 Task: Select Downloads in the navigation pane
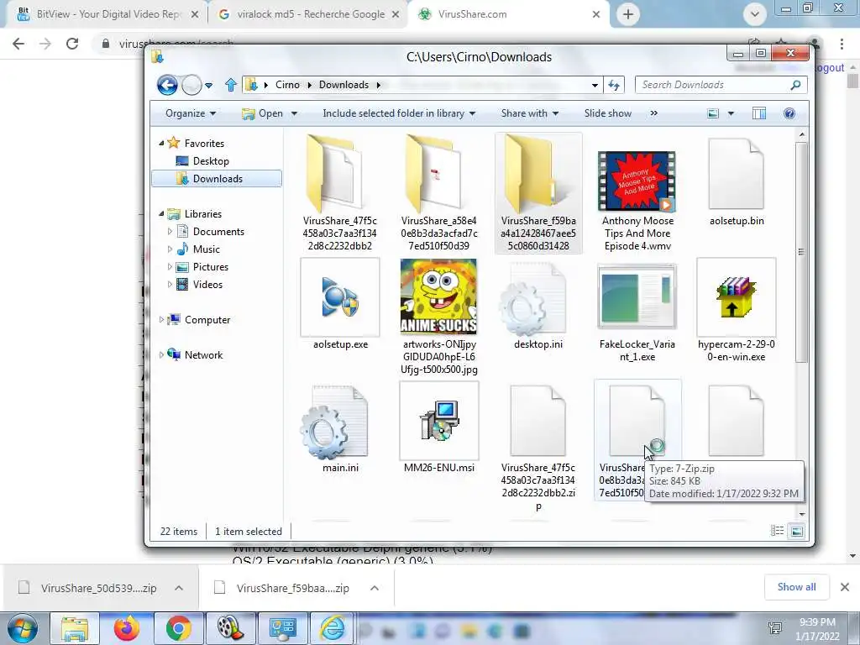[x=217, y=179]
